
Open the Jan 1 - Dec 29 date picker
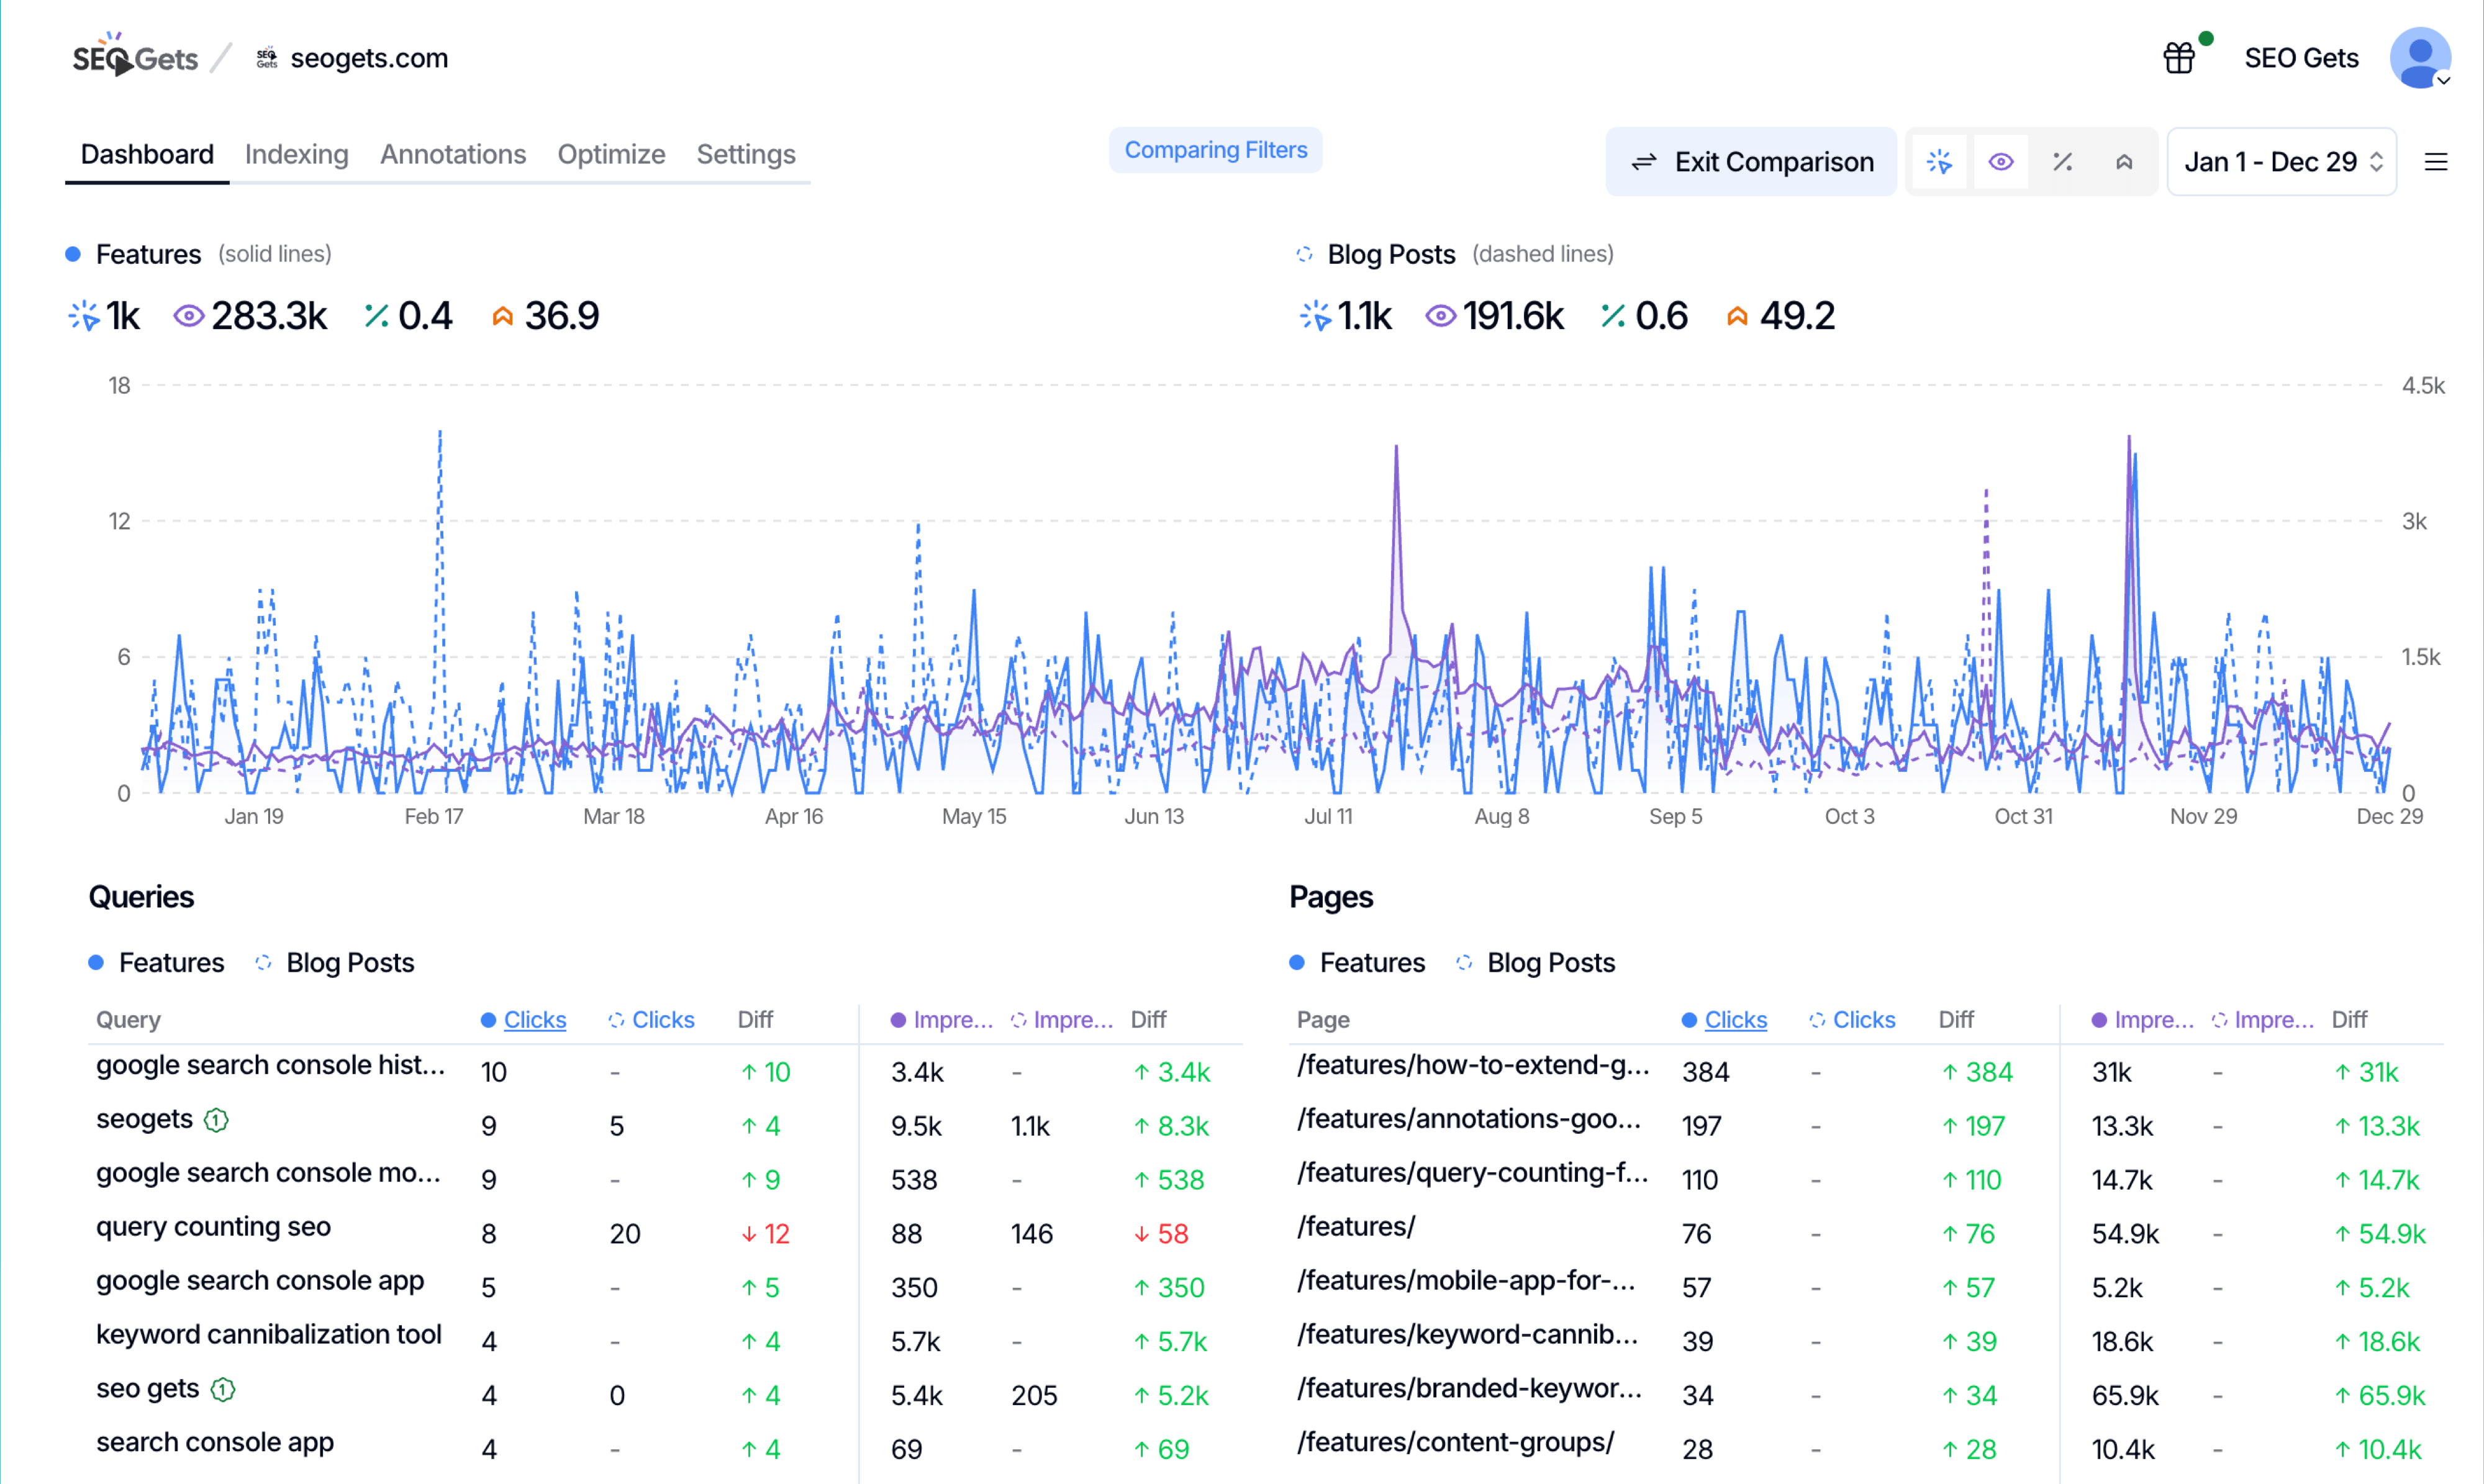(x=2282, y=162)
